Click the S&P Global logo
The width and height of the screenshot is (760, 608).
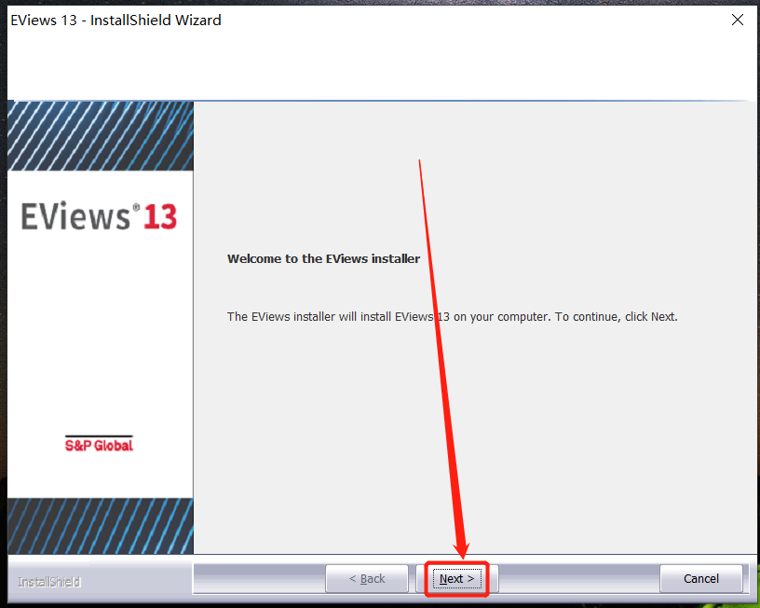pyautogui.click(x=99, y=446)
